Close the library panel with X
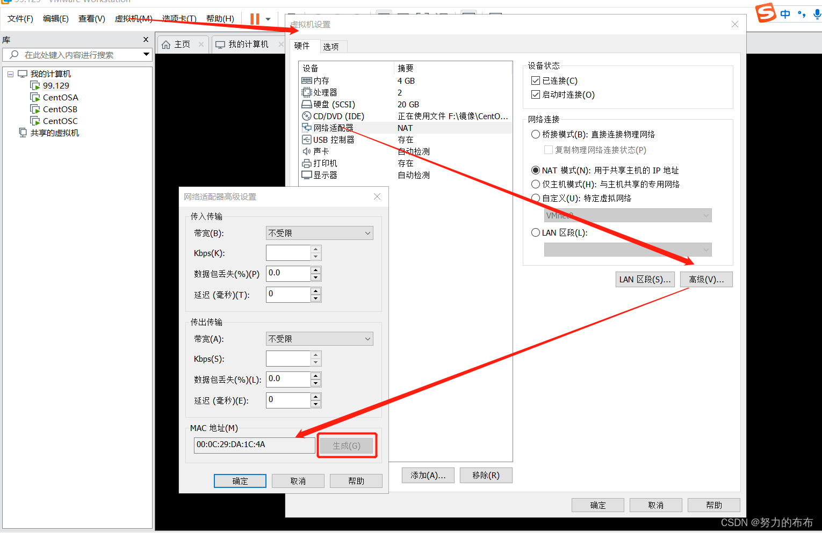Image resolution: width=822 pixels, height=533 pixels. (146, 40)
